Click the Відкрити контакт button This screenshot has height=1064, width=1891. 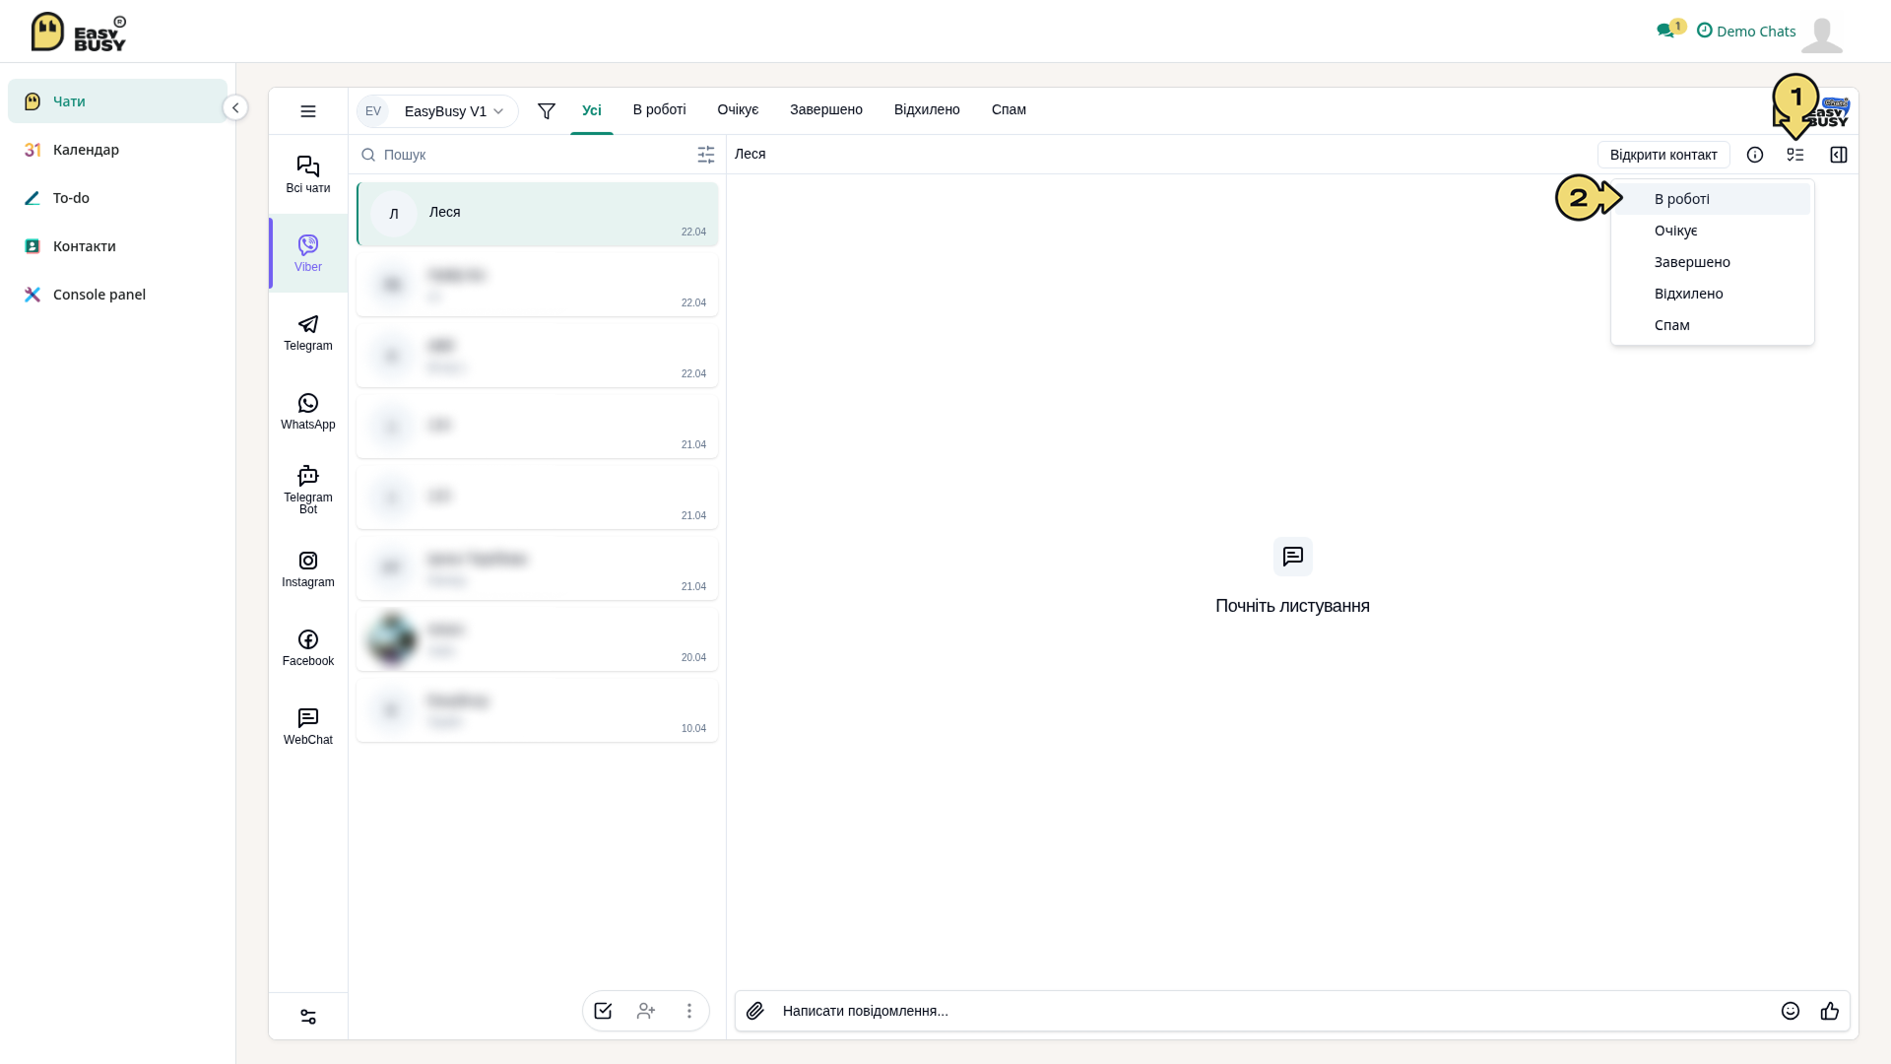click(x=1663, y=155)
